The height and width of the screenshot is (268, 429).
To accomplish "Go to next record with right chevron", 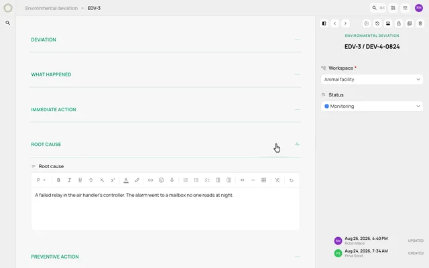I will click(x=345, y=23).
